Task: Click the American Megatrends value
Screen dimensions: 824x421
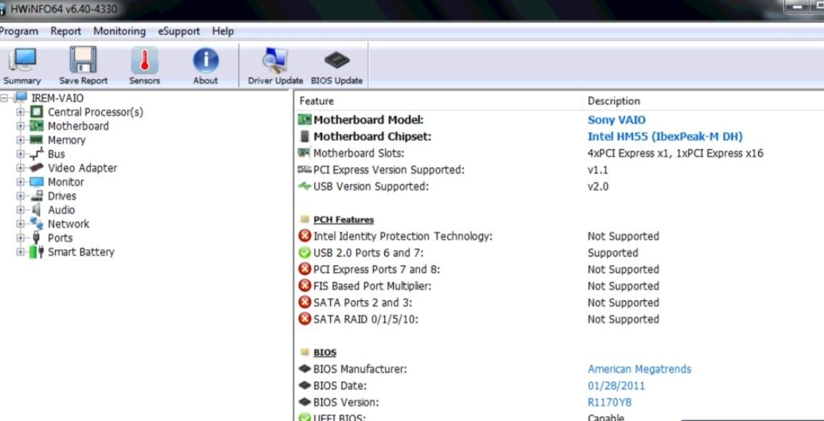Action: [x=639, y=369]
